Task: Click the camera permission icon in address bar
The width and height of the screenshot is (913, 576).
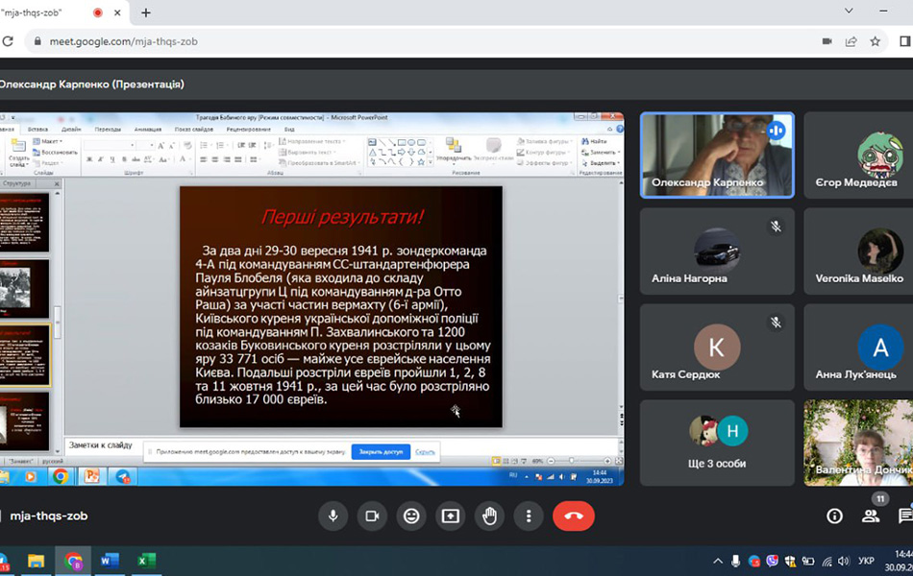Action: tap(827, 41)
